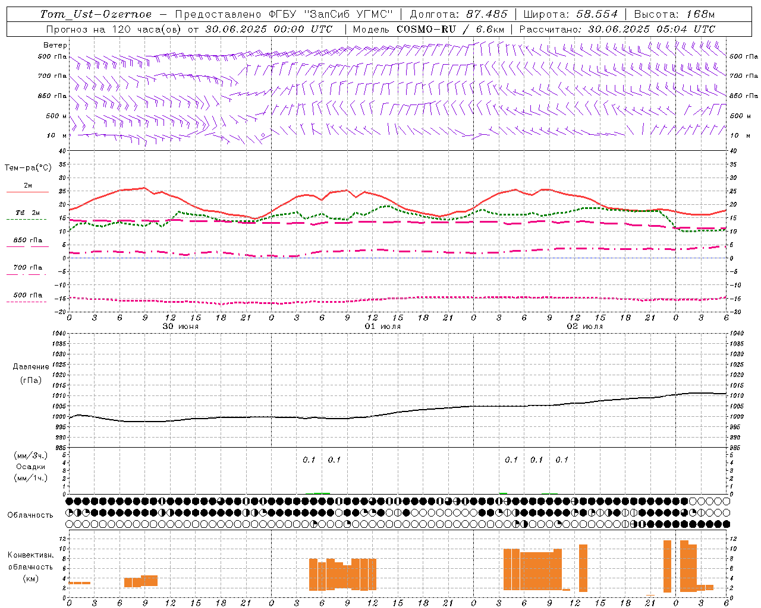
Task: Click the Тем-ра(°C) panel label
Action: (28, 168)
